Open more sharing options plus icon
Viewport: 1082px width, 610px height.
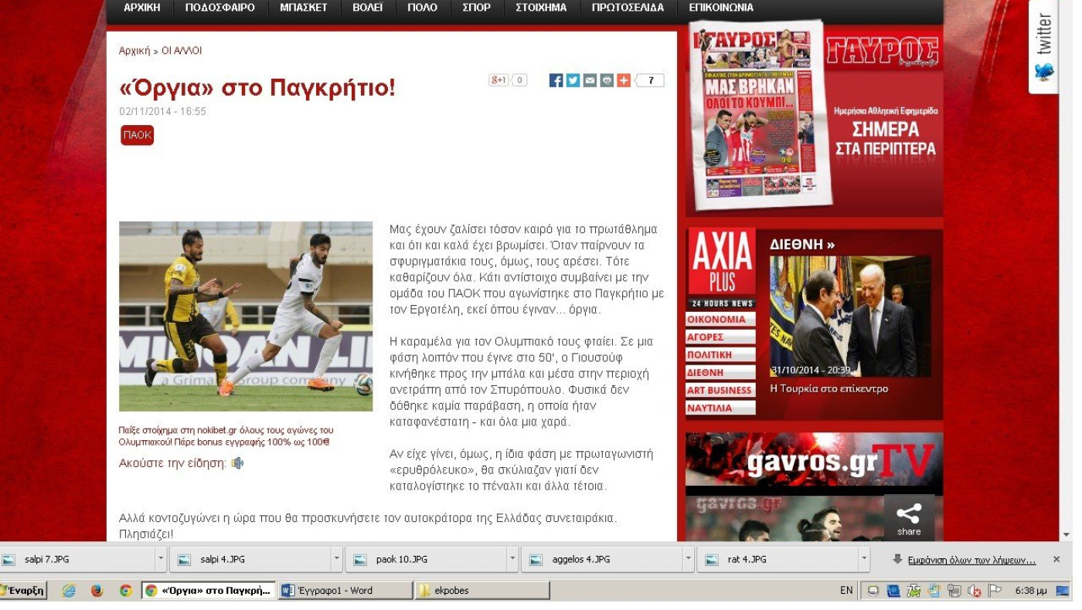click(624, 80)
